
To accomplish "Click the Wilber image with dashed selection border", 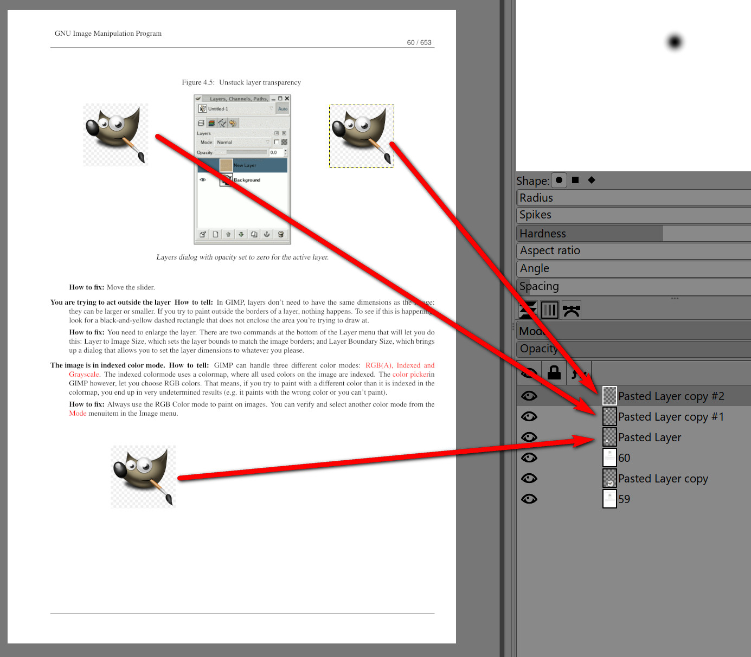I will (362, 136).
